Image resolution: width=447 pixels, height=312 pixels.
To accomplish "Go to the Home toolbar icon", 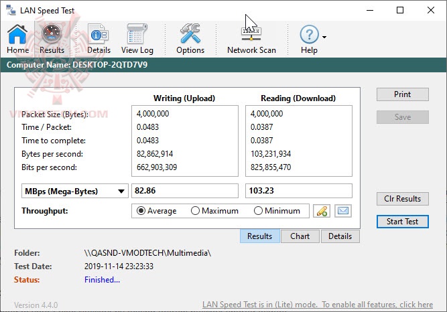I will [x=17, y=39].
